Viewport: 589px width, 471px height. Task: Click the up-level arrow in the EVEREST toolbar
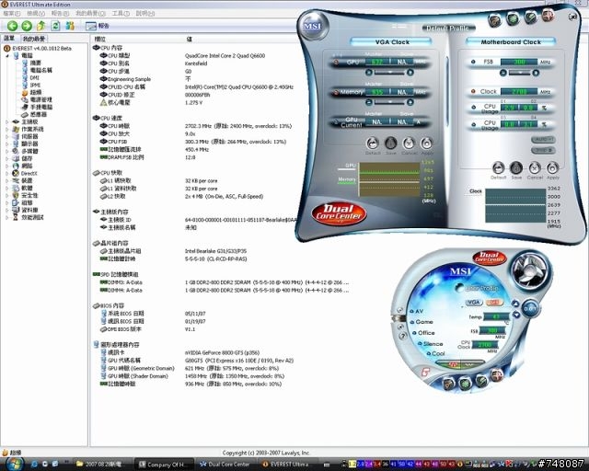(40, 26)
